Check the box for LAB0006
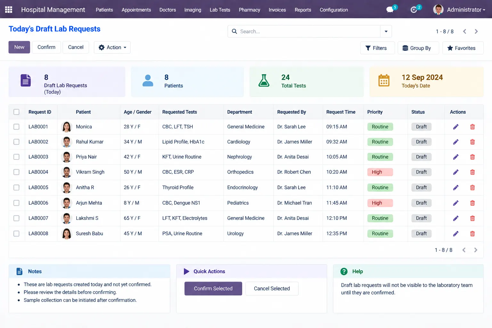Screen dimensions: 492x328 pyautogui.click(x=16, y=203)
